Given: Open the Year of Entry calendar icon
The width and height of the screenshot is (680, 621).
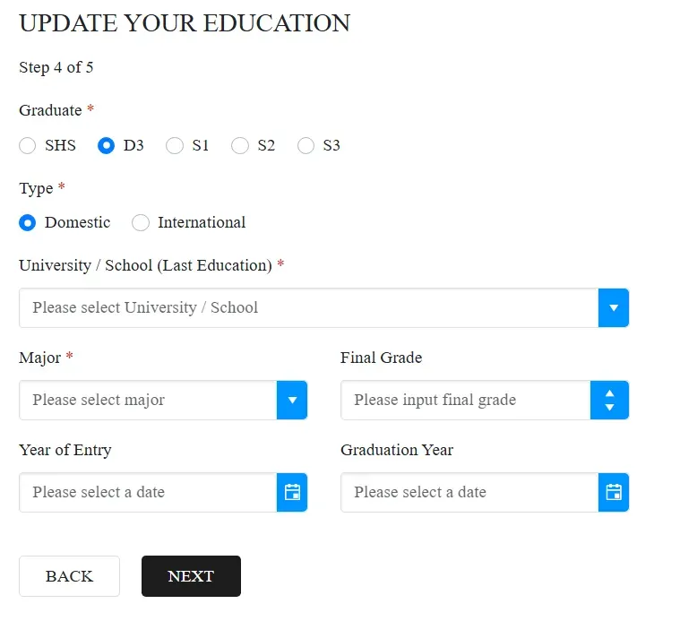Looking at the screenshot, I should [292, 492].
